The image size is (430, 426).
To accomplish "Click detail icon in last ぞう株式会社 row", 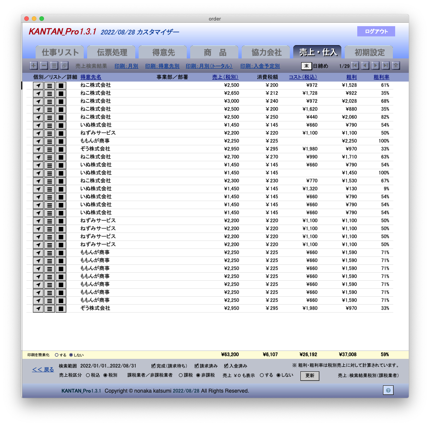I will point(61,309).
